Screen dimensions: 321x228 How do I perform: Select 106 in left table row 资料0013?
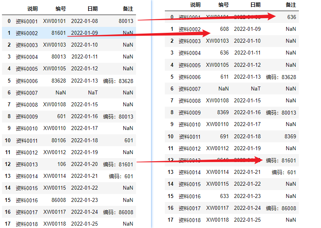(x=62, y=164)
